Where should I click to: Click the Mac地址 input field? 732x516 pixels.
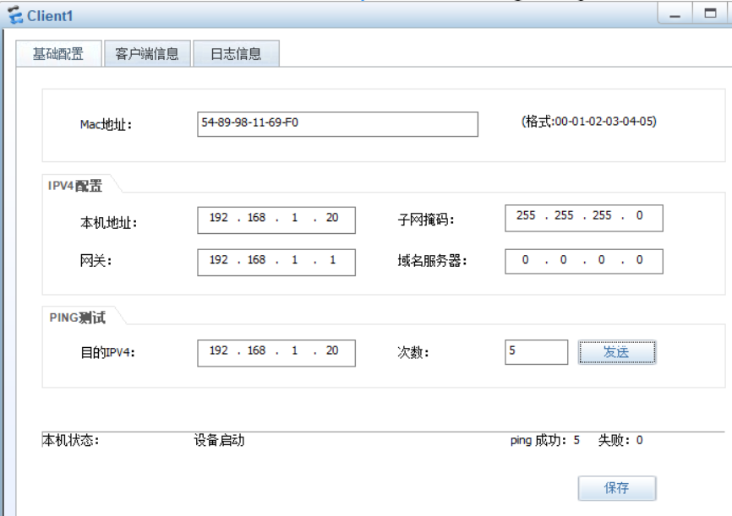coord(337,124)
